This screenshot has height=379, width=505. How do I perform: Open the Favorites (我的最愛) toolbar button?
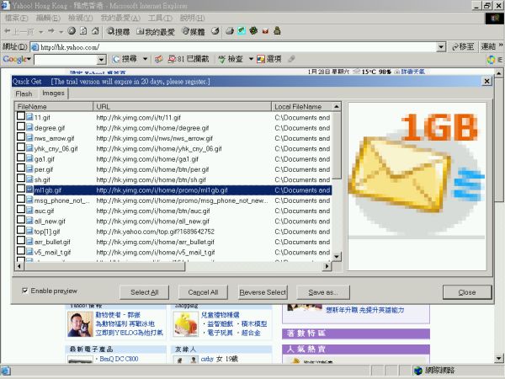pyautogui.click(x=156, y=31)
